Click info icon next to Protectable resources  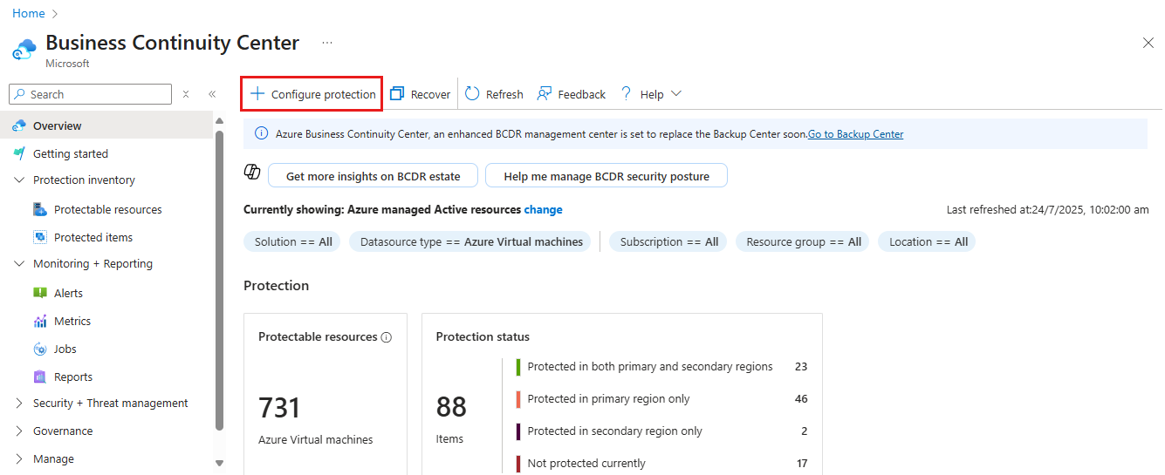pyautogui.click(x=387, y=337)
